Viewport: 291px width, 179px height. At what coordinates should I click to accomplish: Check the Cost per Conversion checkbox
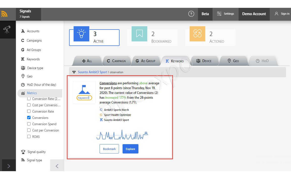click(29, 130)
